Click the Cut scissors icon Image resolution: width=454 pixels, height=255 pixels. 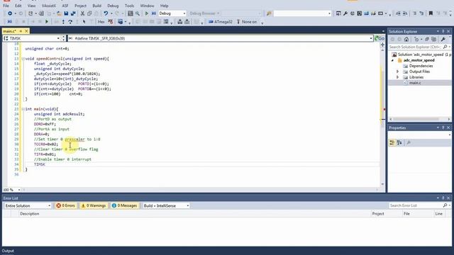coord(82,13)
